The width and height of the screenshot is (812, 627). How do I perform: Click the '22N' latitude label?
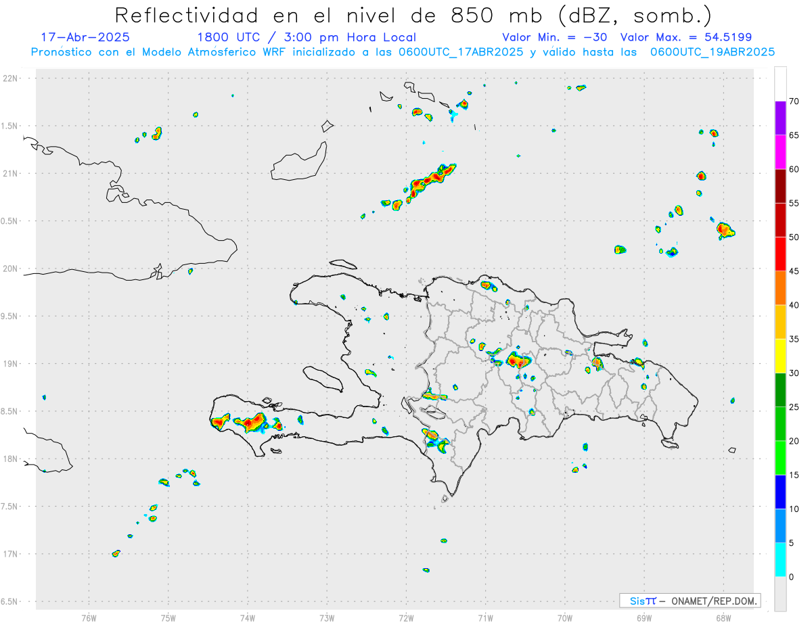(x=12, y=78)
